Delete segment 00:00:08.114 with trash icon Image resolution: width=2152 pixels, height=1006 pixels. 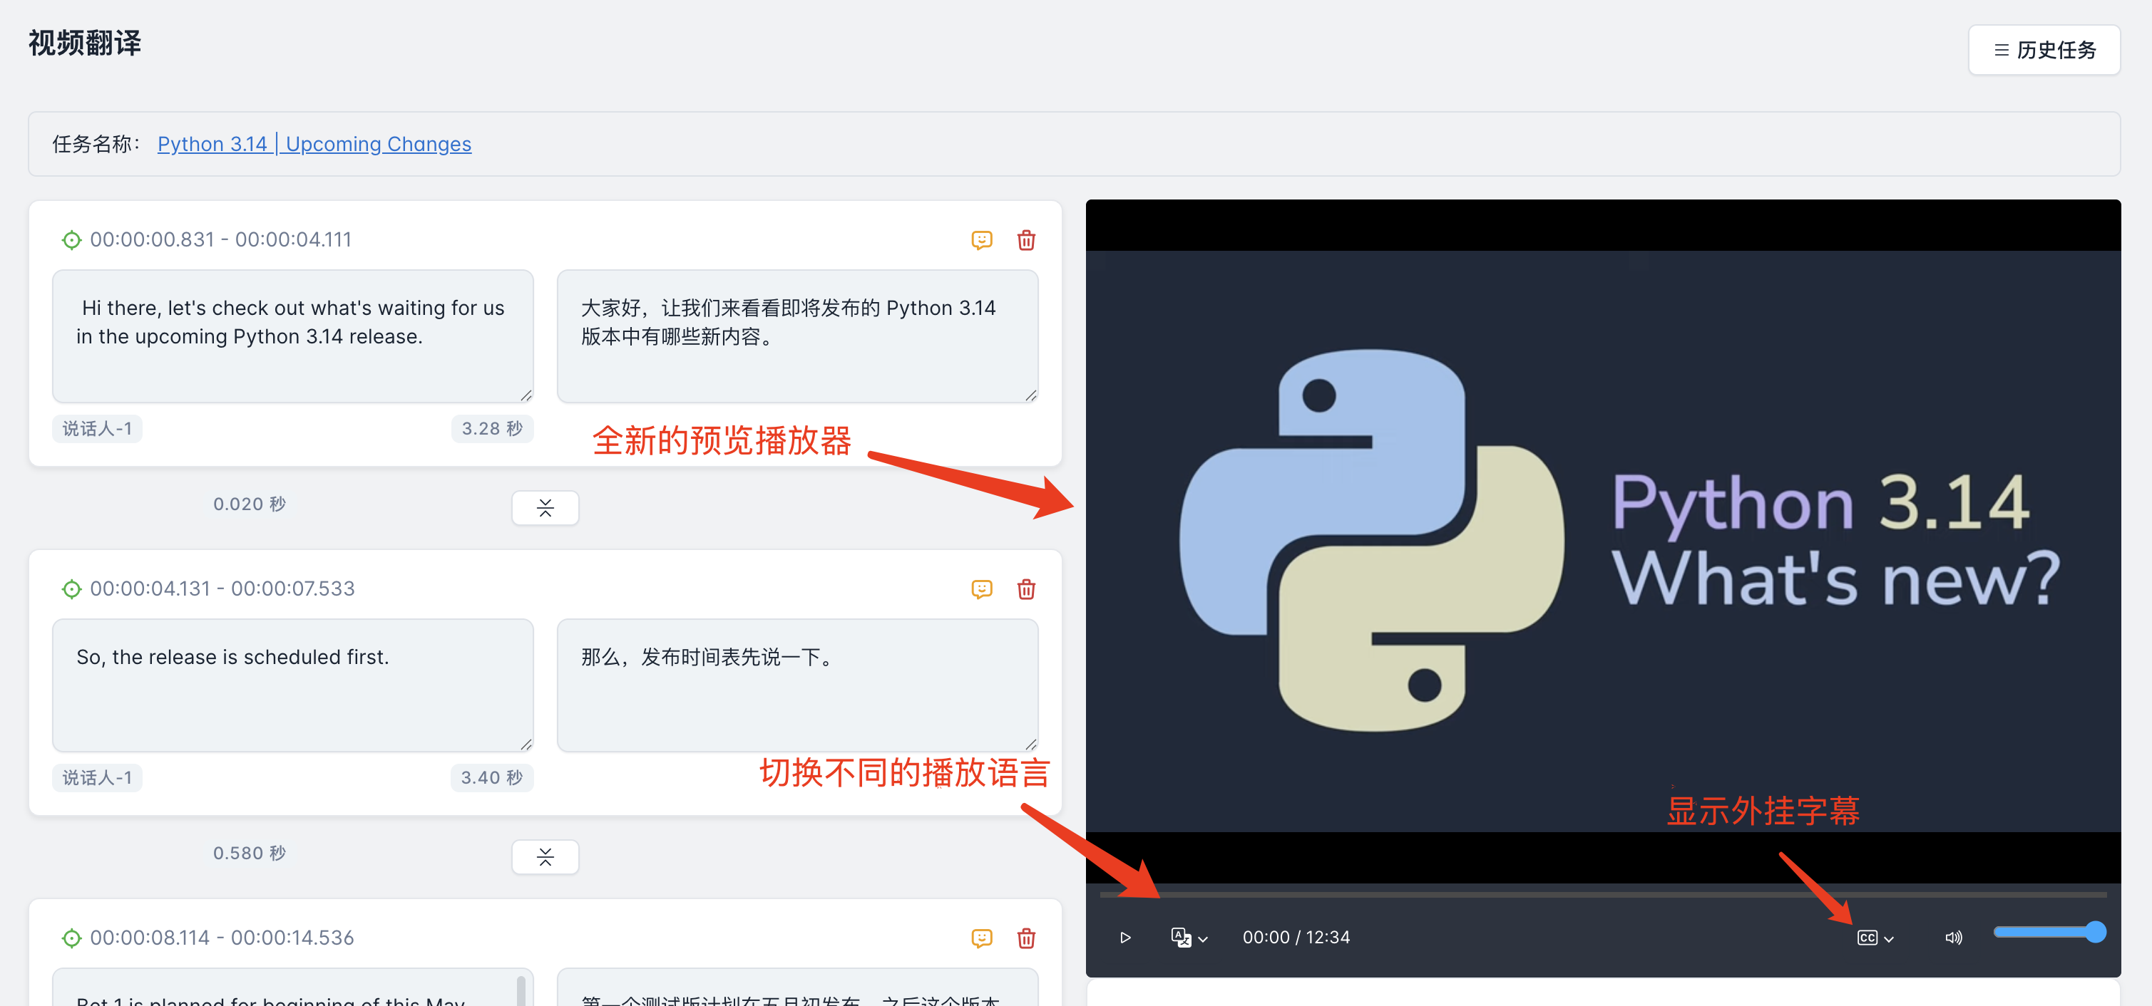(x=1026, y=938)
